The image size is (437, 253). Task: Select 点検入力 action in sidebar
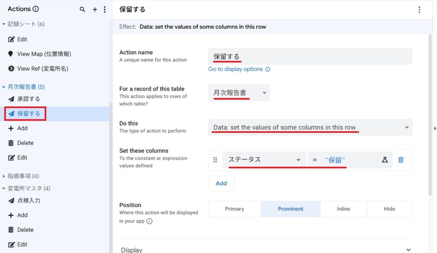pos(29,201)
